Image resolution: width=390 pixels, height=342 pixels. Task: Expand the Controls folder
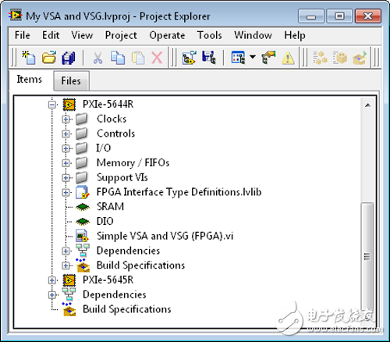tap(66, 134)
